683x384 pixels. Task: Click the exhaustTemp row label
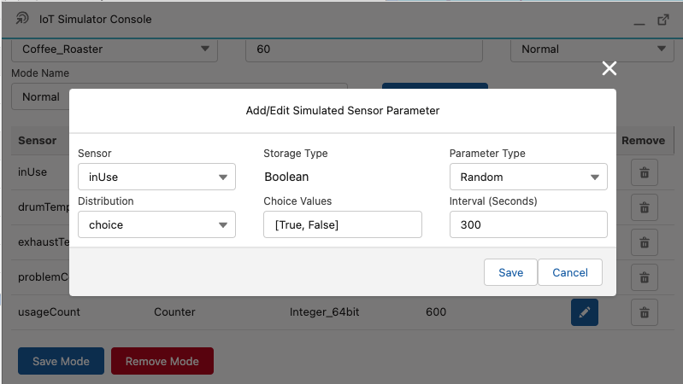click(44, 241)
